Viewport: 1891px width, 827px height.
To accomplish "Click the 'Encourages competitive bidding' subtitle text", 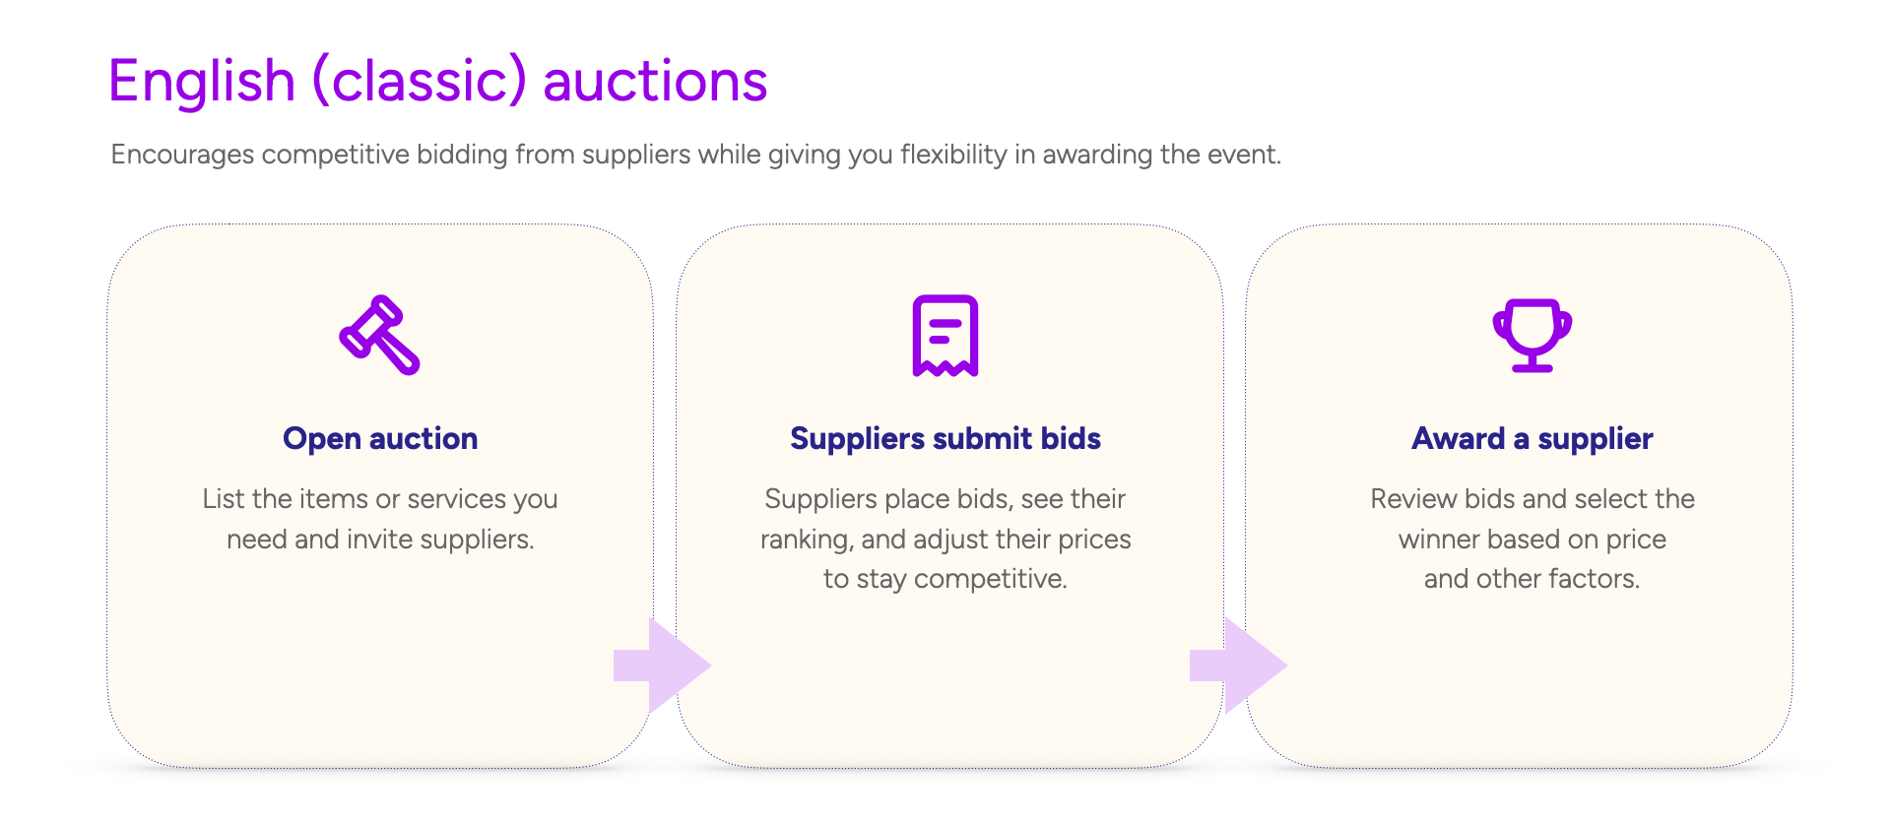I will tap(695, 155).
